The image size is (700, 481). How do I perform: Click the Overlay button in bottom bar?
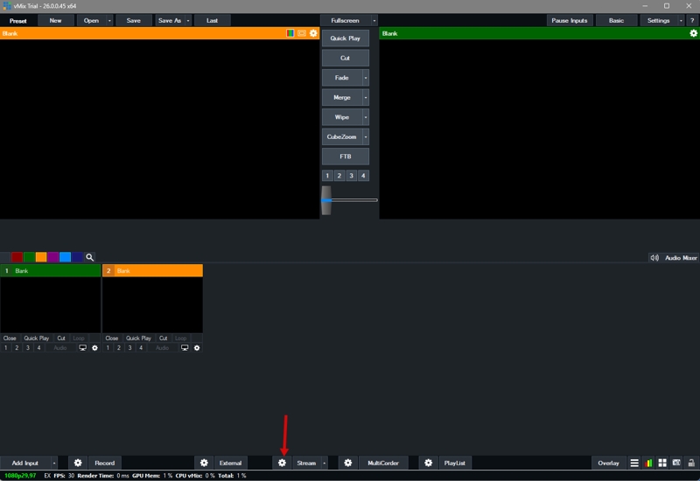(608, 463)
